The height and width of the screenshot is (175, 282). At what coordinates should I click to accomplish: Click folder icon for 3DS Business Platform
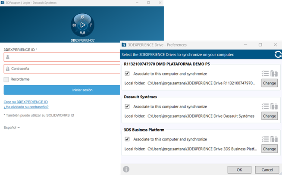tap(274, 139)
